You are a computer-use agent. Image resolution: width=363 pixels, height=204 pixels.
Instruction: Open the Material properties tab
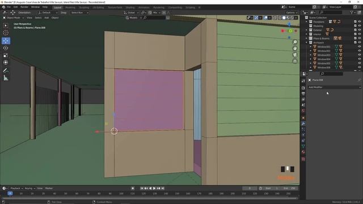coord(303,152)
